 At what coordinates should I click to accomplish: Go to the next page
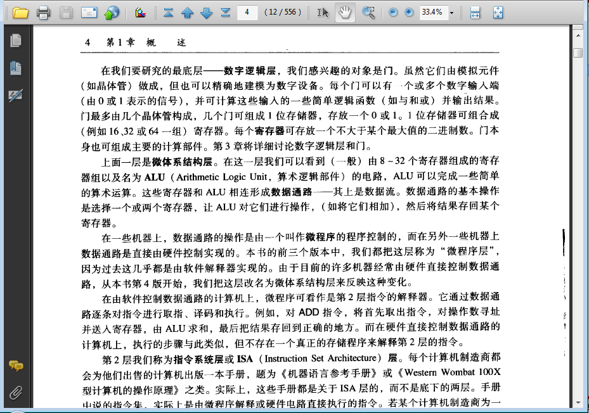click(x=206, y=13)
